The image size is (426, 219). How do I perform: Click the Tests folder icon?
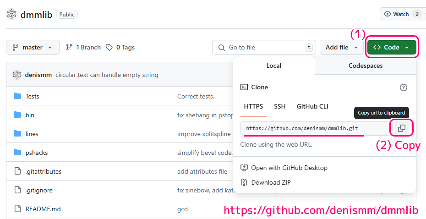(17, 96)
